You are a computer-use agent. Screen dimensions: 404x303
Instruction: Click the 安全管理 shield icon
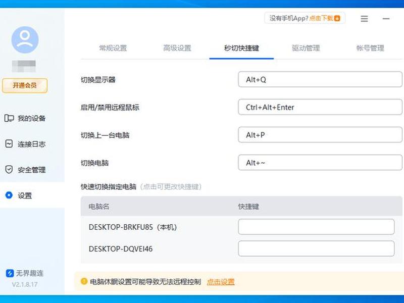[9, 170]
